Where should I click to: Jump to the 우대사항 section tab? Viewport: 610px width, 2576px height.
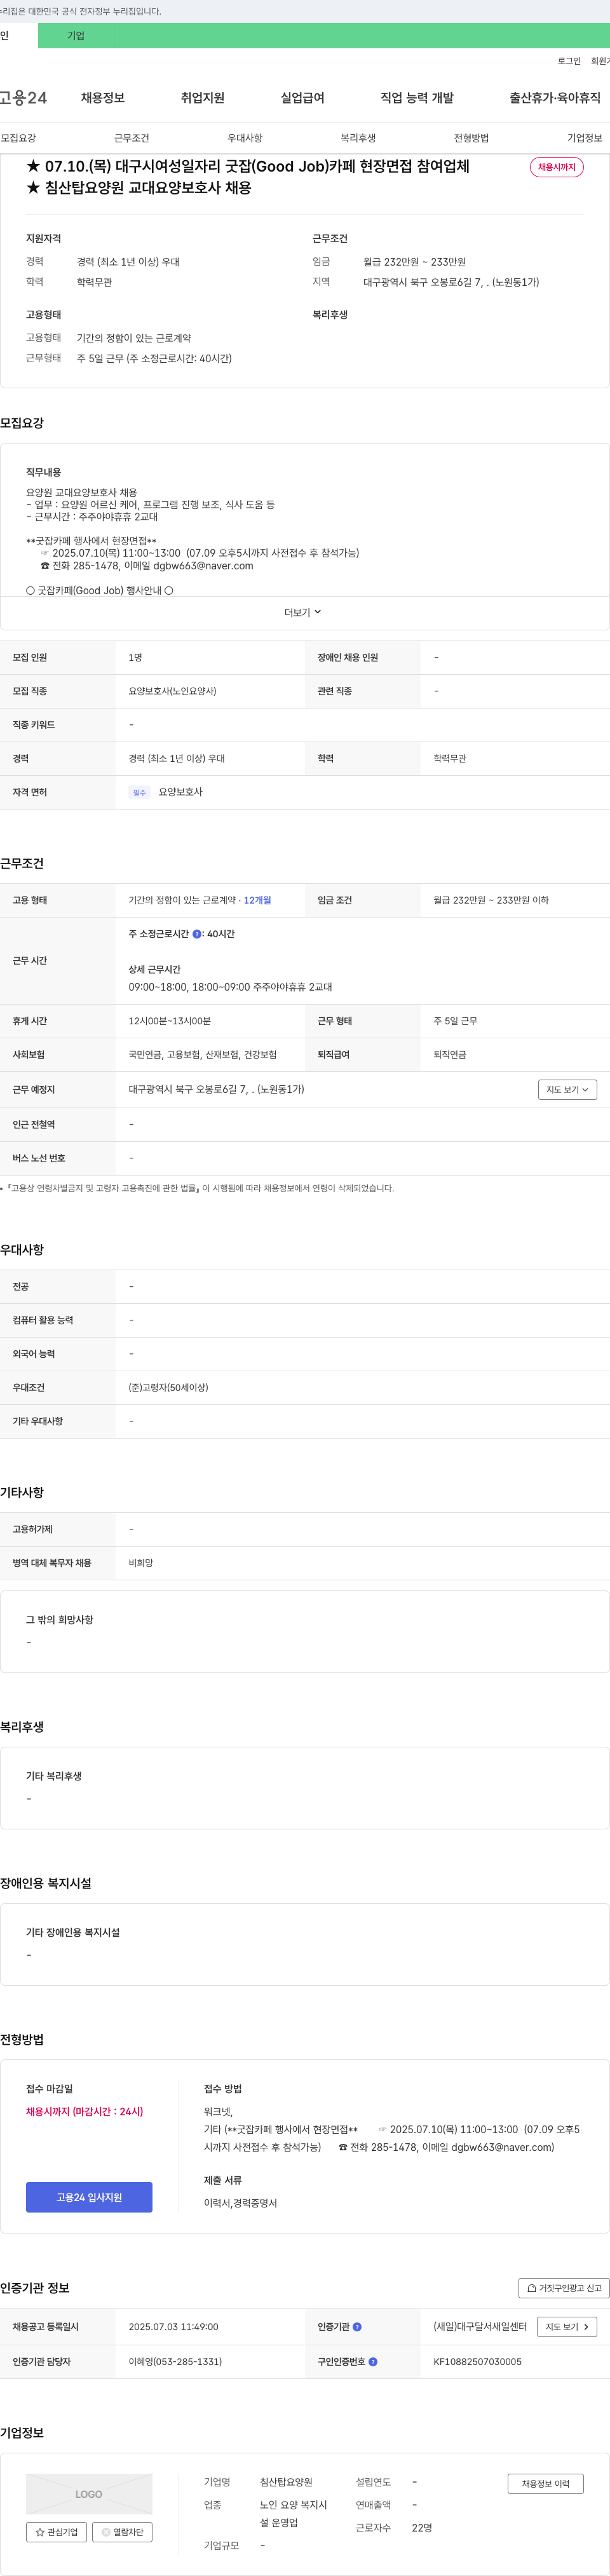245,138
